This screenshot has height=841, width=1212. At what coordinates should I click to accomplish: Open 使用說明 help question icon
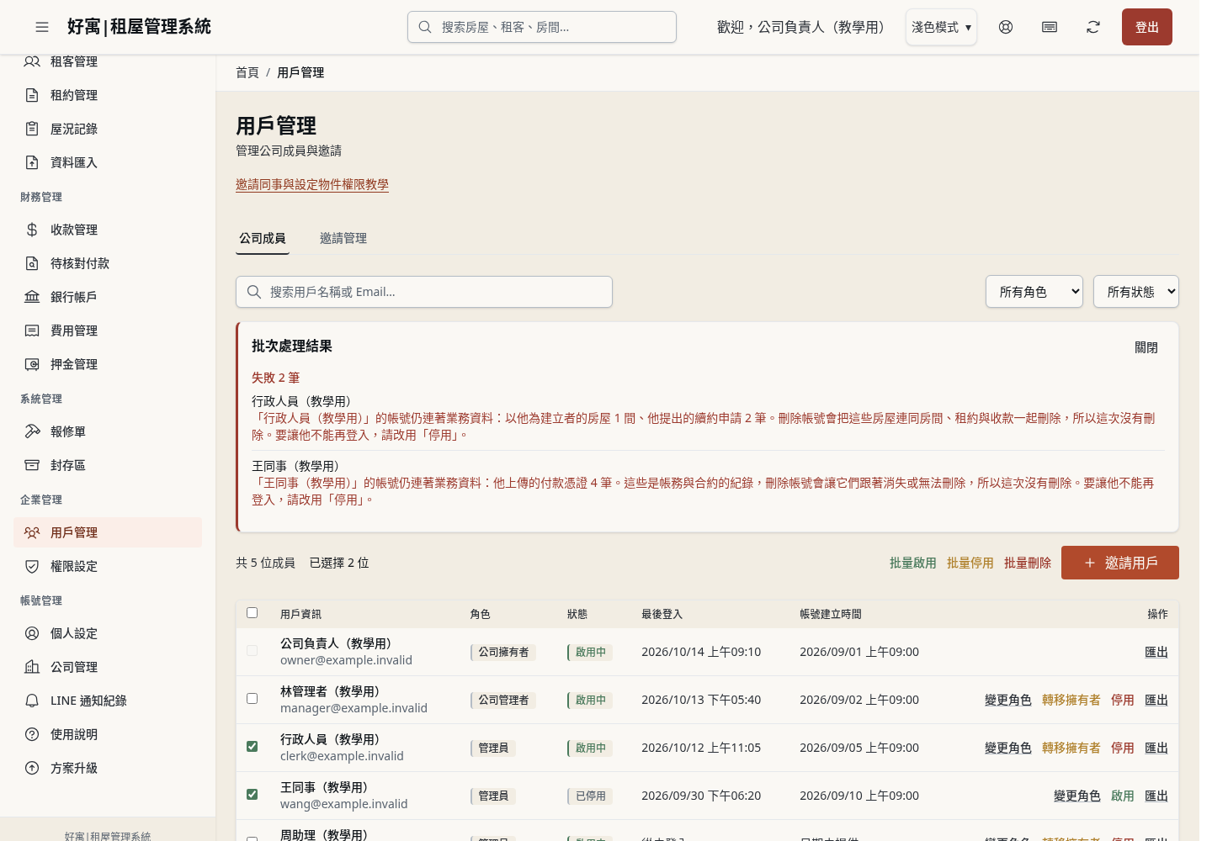click(32, 734)
